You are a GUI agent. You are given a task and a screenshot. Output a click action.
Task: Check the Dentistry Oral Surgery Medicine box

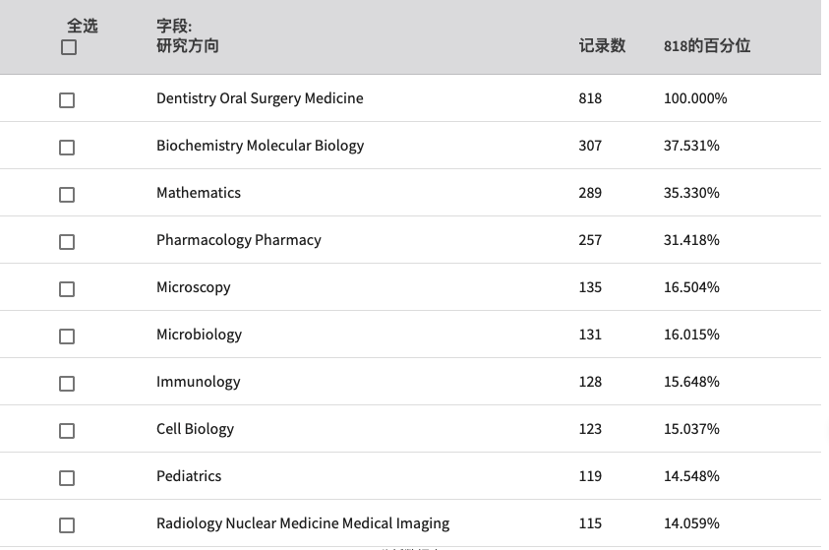coord(67,100)
